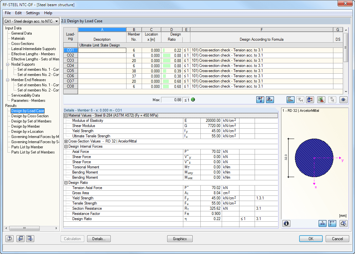Screen dimensions: 355x254
Task: Open the Export to Excel icon
Action: pyautogui.click(x=321, y=100)
